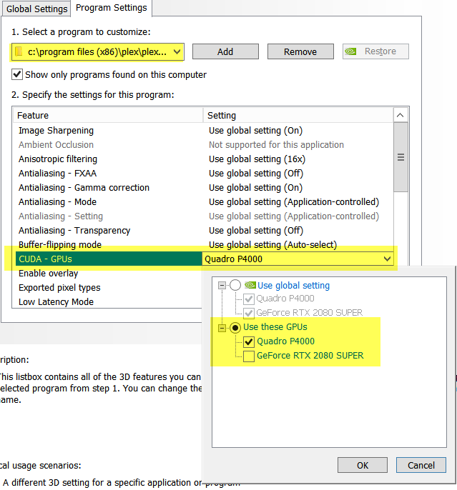The image size is (457, 490).
Task: Check GeForce RTX 2080 SUPER under 'Use these GPUs'
Action: coord(249,356)
